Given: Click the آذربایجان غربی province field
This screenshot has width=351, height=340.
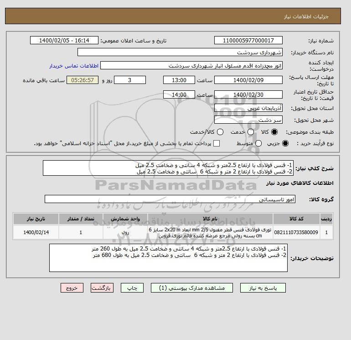Looking at the screenshot, I should click(x=248, y=108).
